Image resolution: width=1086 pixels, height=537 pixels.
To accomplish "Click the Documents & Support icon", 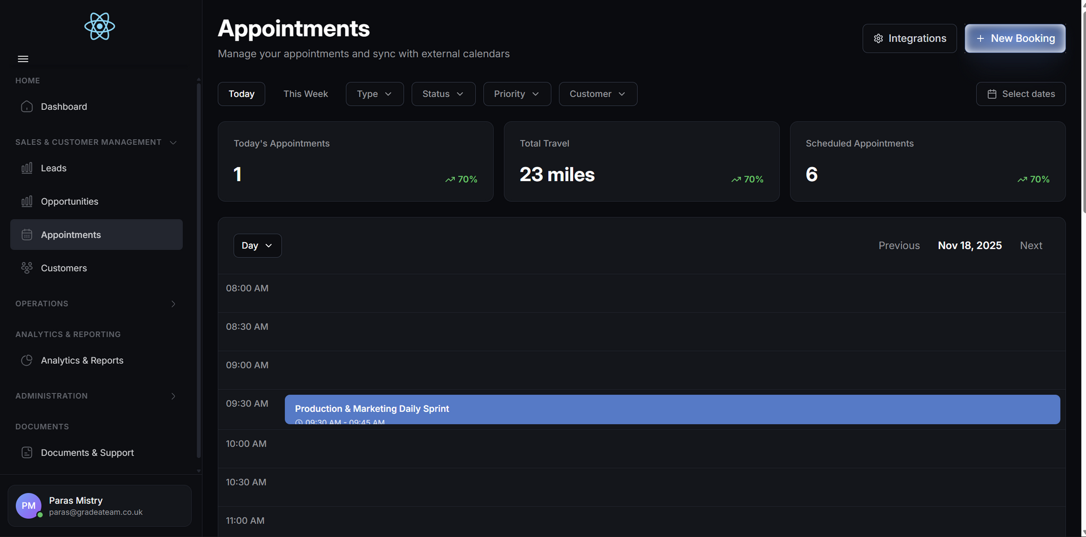I will click(x=27, y=453).
